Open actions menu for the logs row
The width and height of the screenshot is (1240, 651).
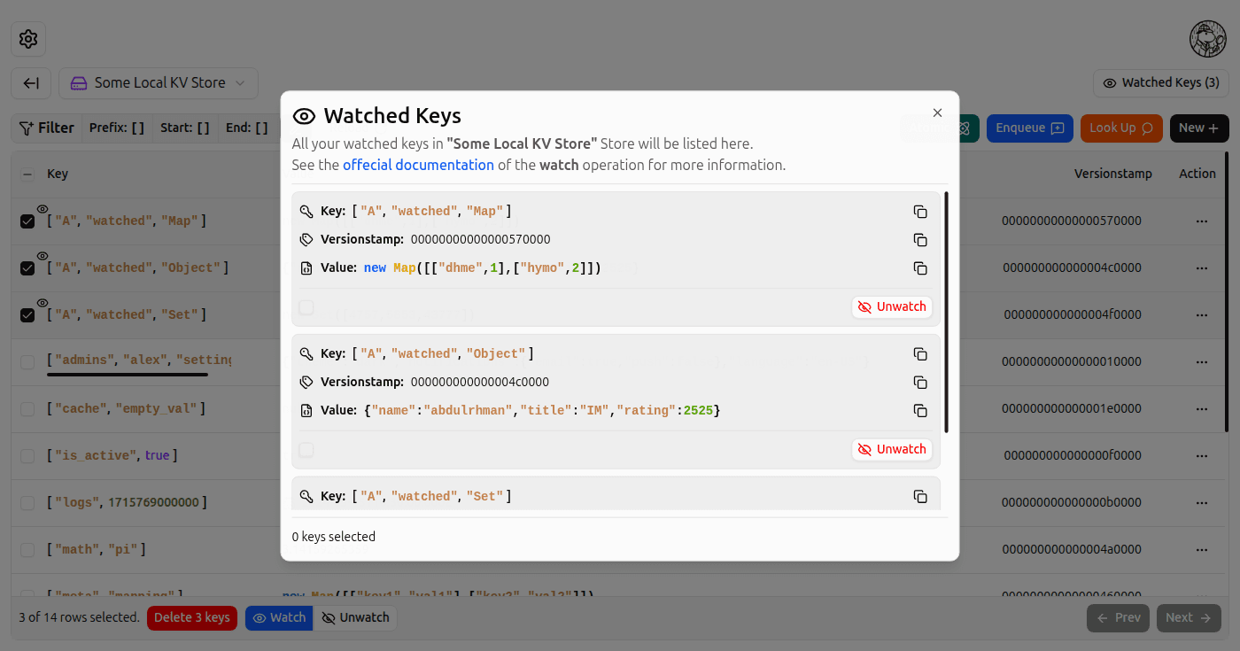[1202, 502]
